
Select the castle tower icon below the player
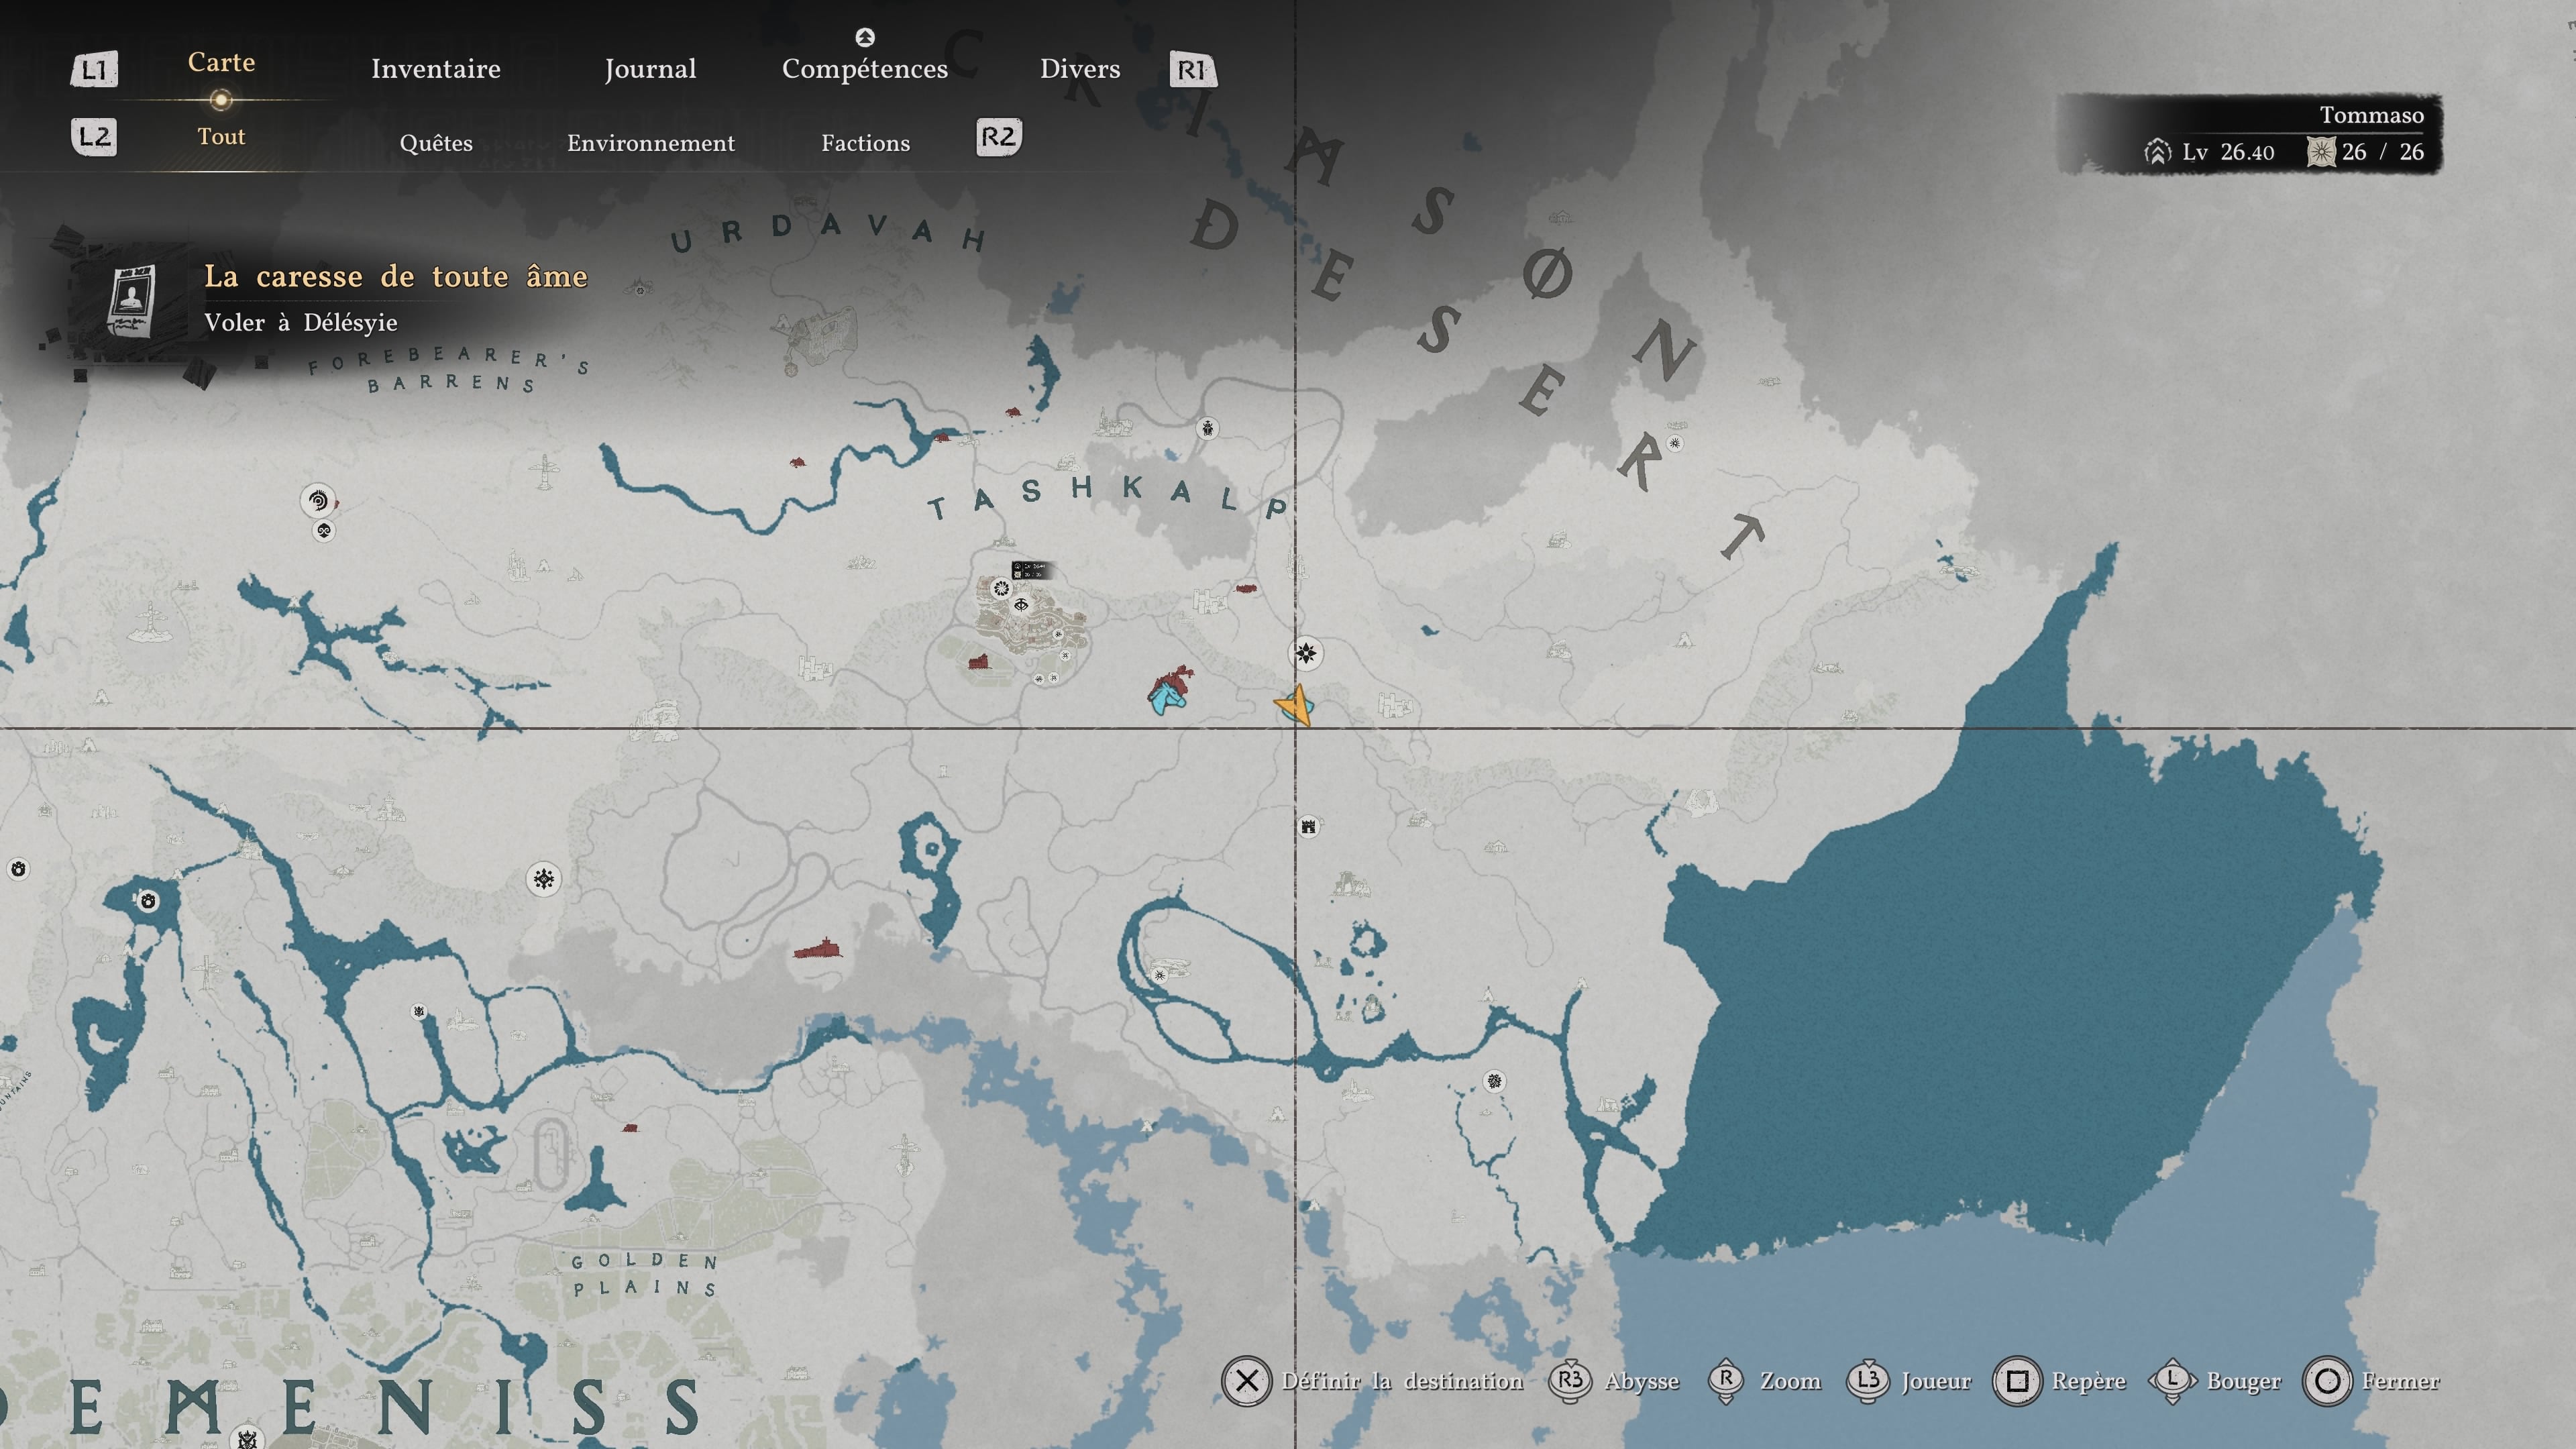coord(1308,826)
